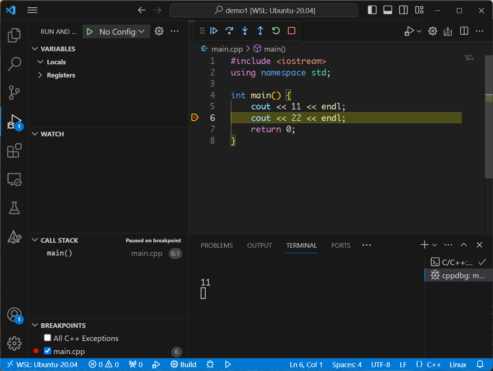Image resolution: width=493 pixels, height=371 pixels.
Task: Collapse the CALL STACK section
Action: point(35,240)
